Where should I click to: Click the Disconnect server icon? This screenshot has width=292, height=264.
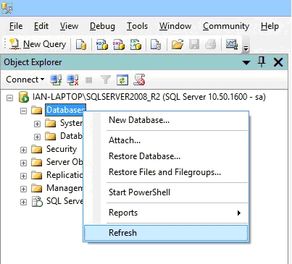(x=72, y=80)
